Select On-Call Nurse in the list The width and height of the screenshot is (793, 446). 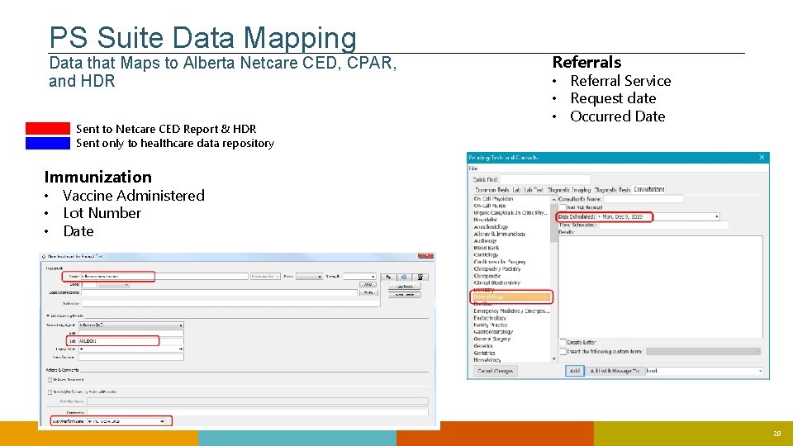(x=490, y=206)
